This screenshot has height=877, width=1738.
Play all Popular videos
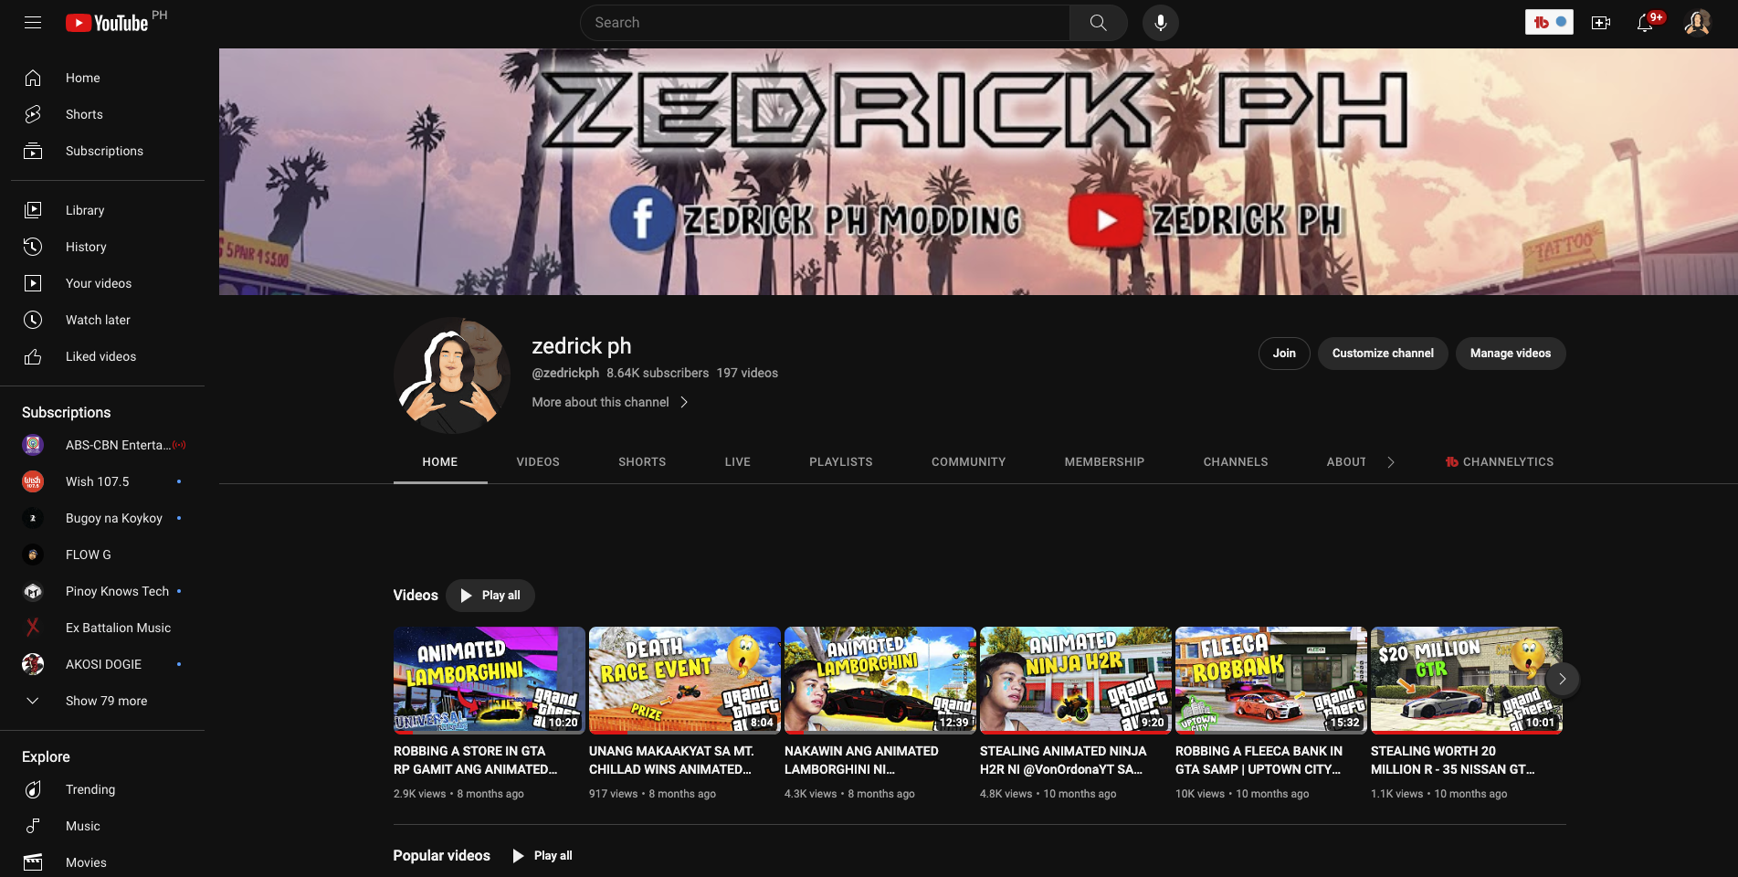542,856
